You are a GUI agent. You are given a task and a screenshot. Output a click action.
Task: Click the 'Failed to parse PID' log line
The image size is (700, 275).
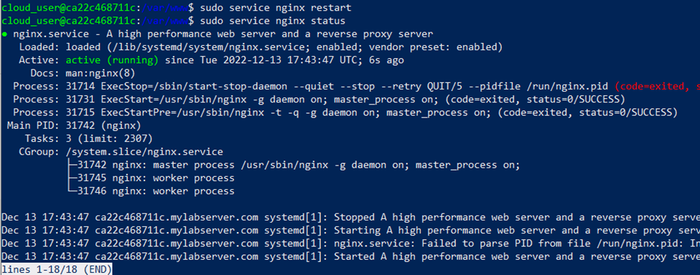(x=350, y=243)
